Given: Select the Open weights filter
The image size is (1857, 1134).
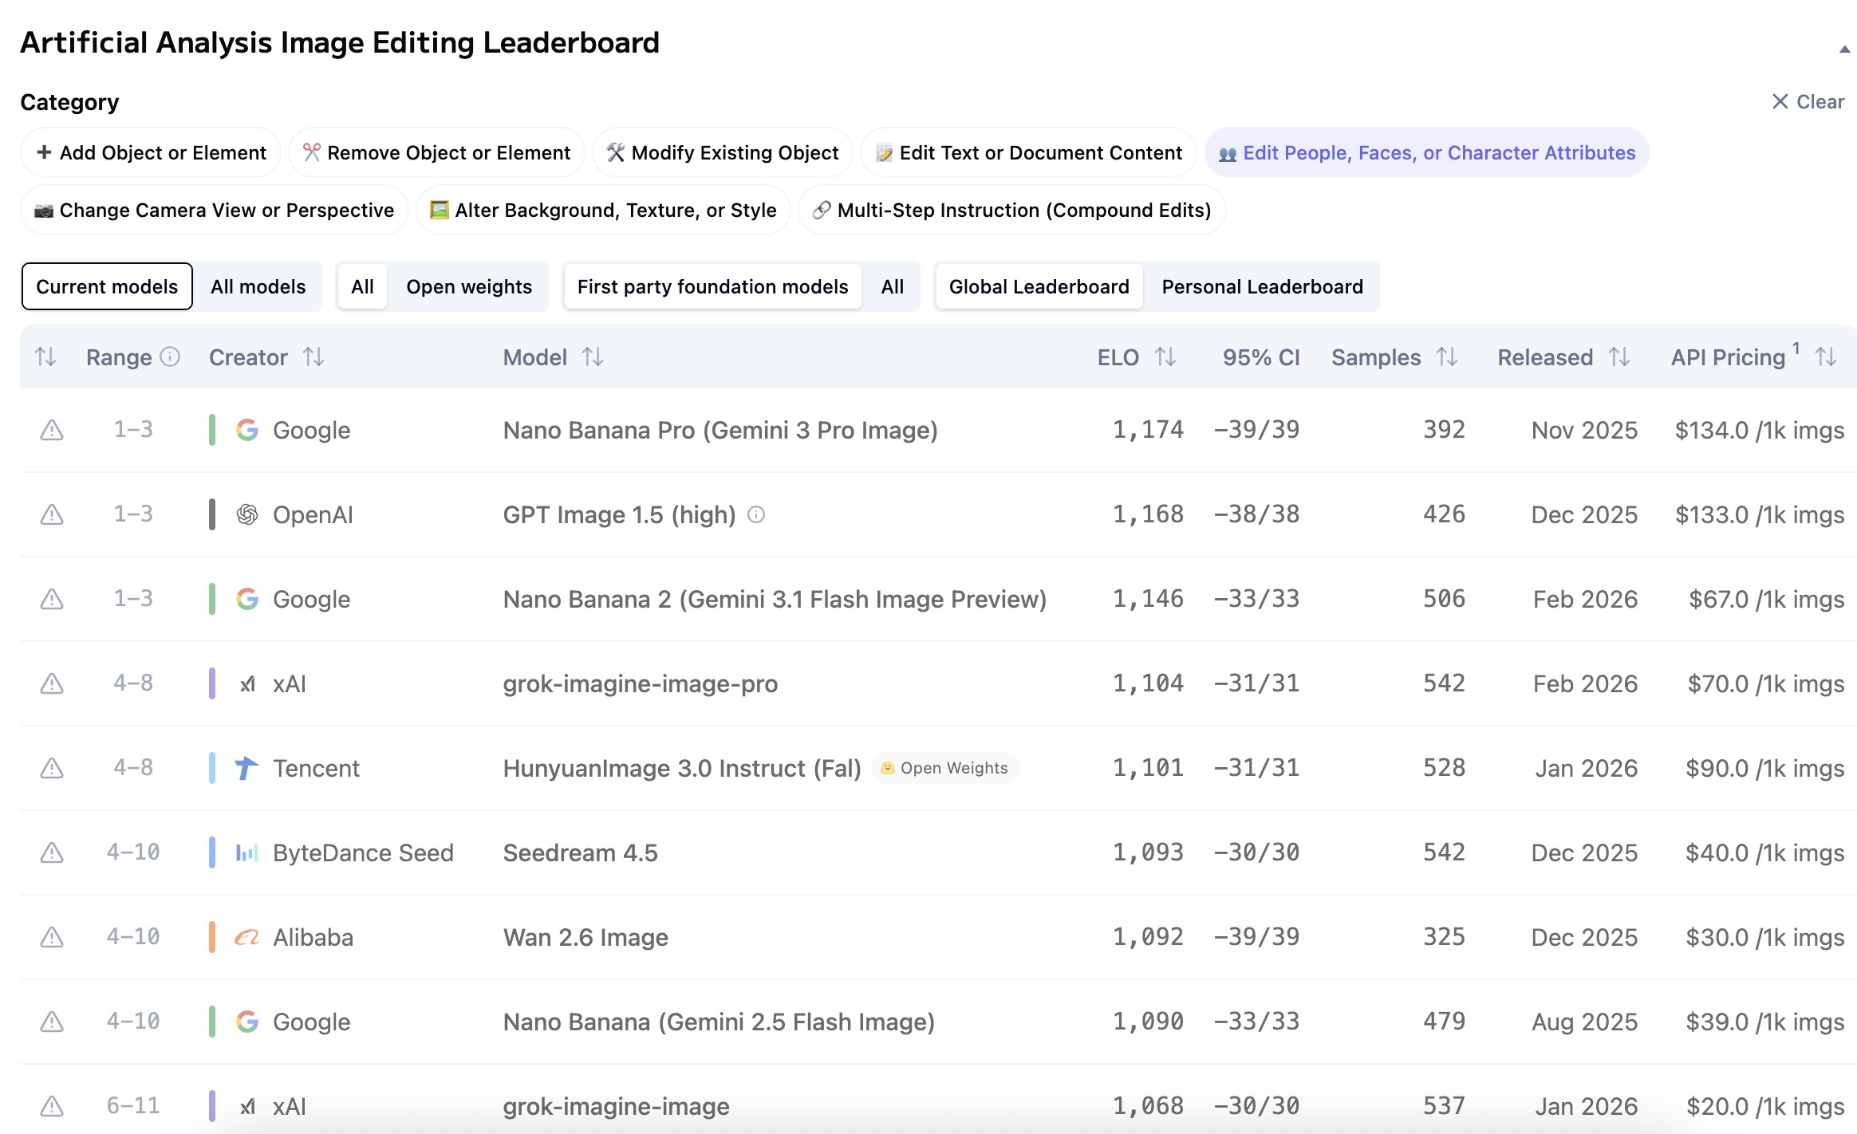Looking at the screenshot, I should coord(469,286).
